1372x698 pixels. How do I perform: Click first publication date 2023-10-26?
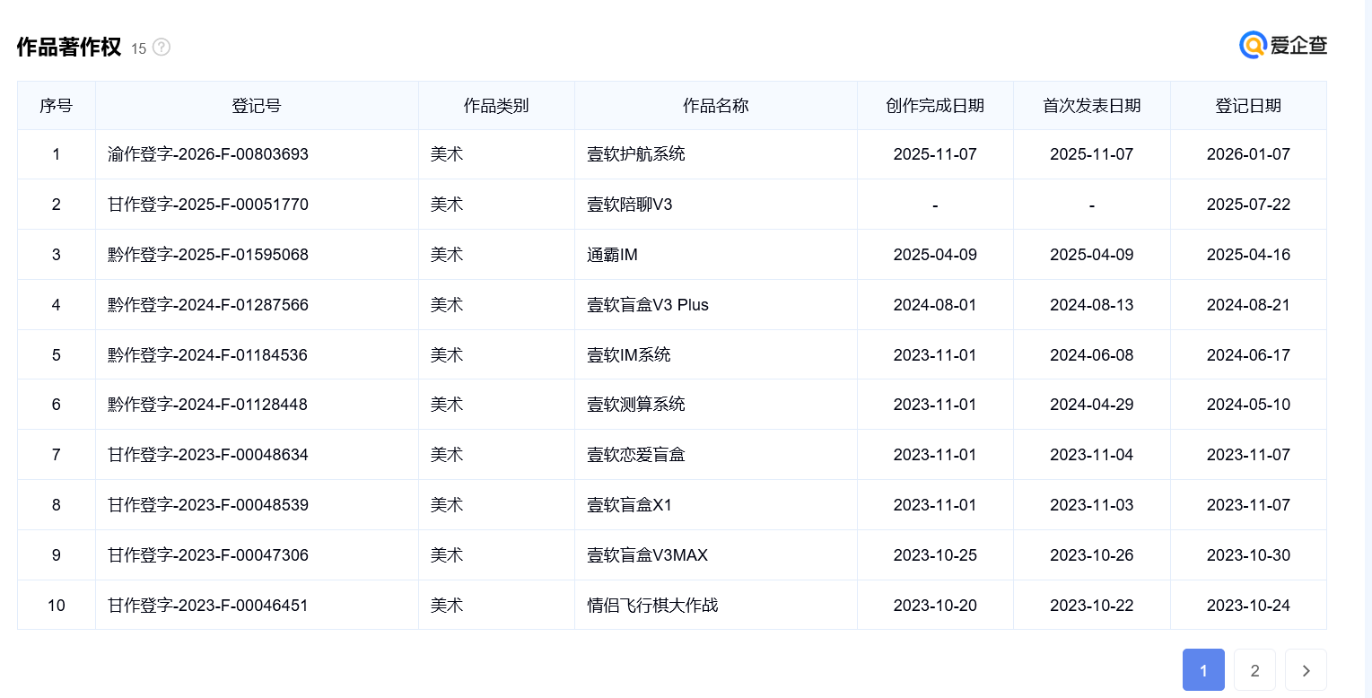pyautogui.click(x=1091, y=555)
